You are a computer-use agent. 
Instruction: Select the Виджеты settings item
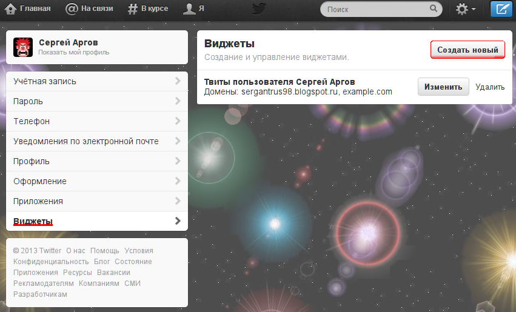[x=97, y=221]
